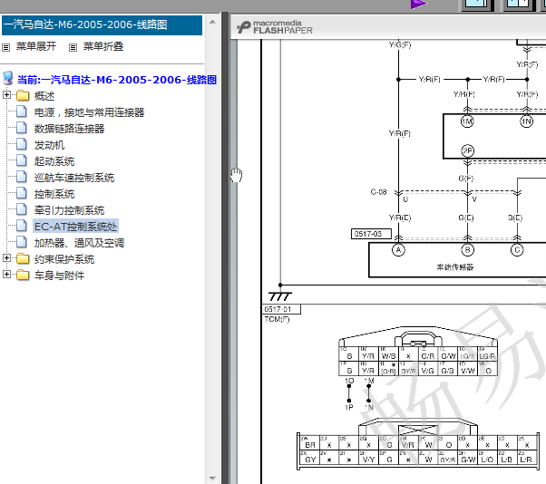Viewport: 546px width, 484px height.
Task: Click the sidebar scroll-down arrow
Action: tap(212, 478)
